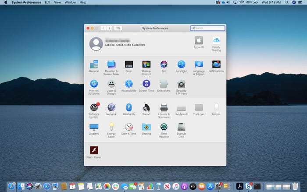Click the Apple ID account name
This screenshot has width=307, height=192.
coord(118,40)
